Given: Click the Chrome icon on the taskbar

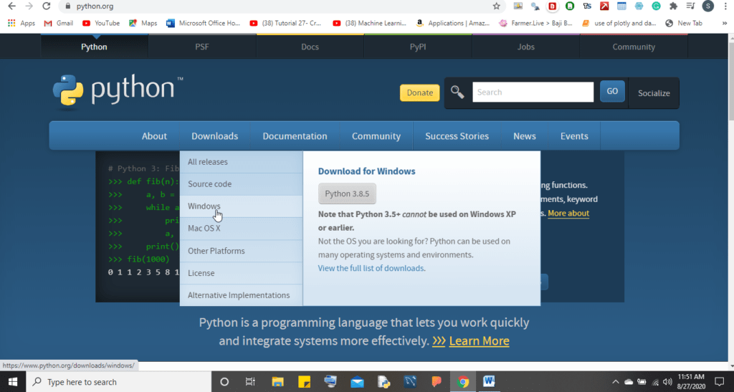Looking at the screenshot, I should [463, 382].
